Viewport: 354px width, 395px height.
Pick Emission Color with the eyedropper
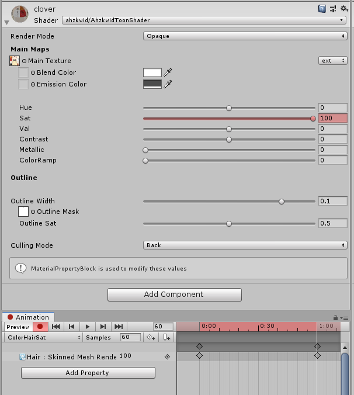pyautogui.click(x=168, y=84)
